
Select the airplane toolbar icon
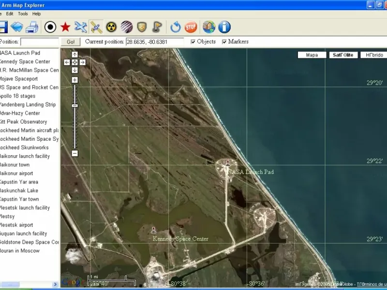tap(81, 27)
